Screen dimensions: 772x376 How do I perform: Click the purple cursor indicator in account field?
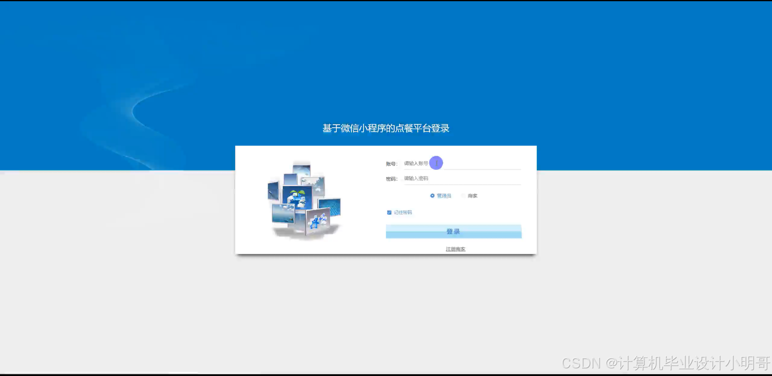click(x=436, y=163)
